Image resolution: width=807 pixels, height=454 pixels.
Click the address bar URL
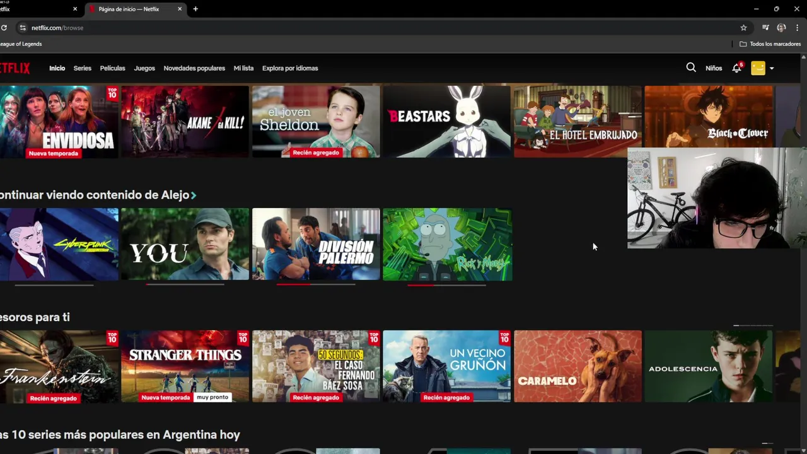tap(57, 28)
